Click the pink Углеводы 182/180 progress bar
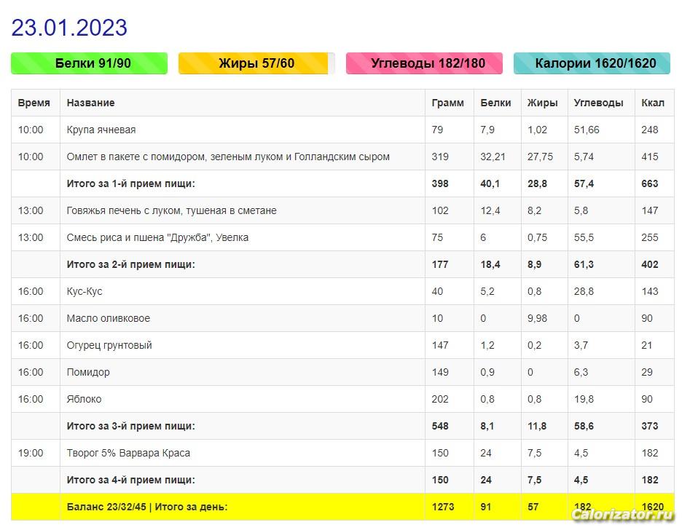The image size is (690, 530). pyautogui.click(x=424, y=63)
